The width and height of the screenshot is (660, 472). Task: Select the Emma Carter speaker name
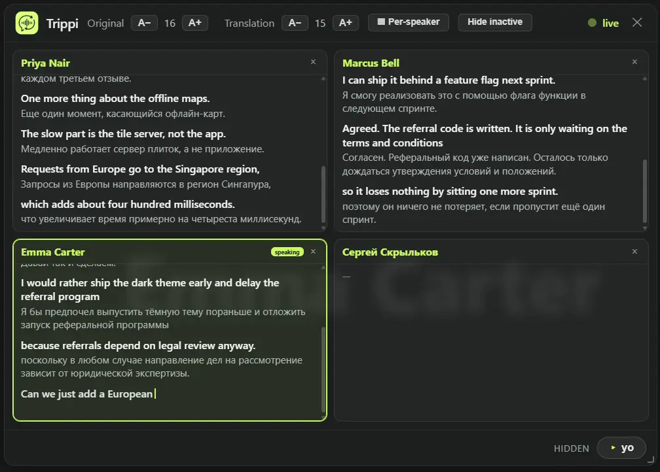[x=53, y=252]
